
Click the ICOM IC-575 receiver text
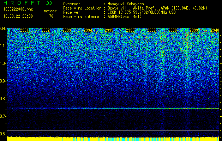(x=142, y=12)
